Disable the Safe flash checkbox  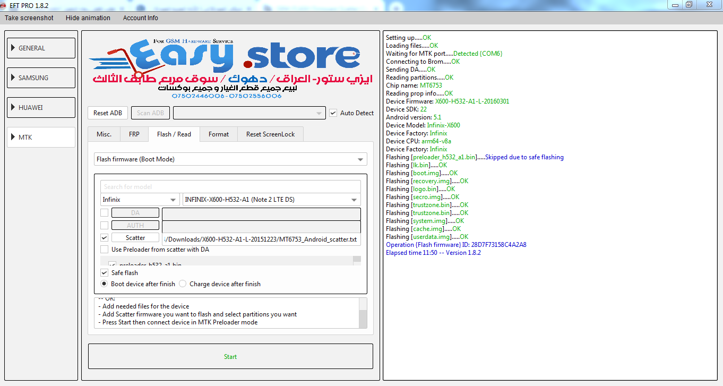click(x=105, y=273)
